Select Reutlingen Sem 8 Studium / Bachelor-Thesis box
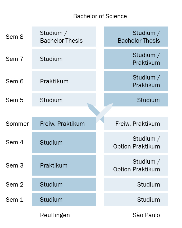The height and width of the screenshot is (228, 182). [64, 37]
